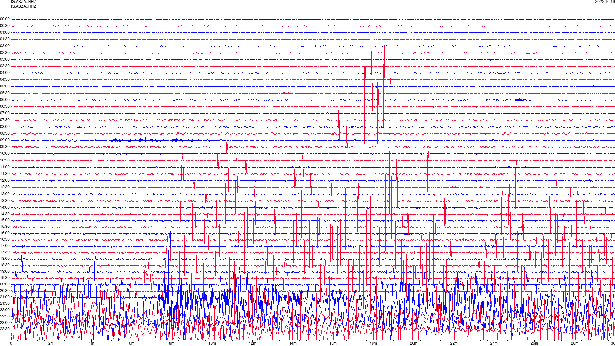Click the 22m tick on time axis
This screenshot has width=615, height=346.
(x=454, y=343)
